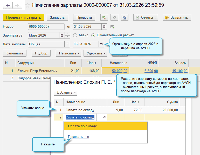Open the selected accrual type open-form icon
Image resolution: width=200 pixels, height=155 pixels.
tap(105, 117)
